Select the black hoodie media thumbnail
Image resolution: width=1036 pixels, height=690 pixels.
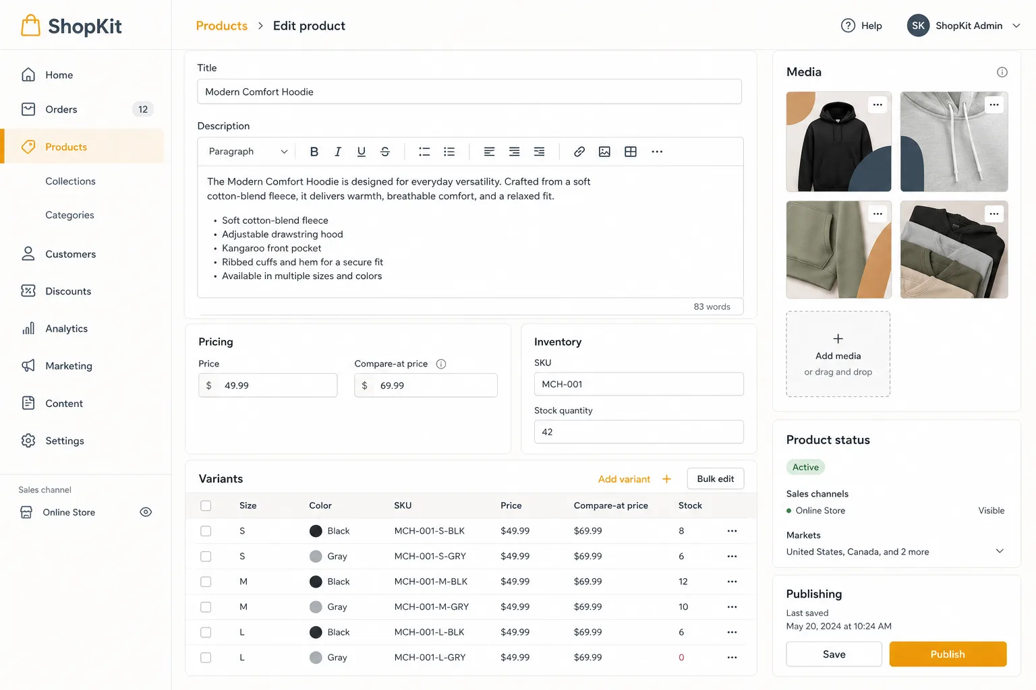pyautogui.click(x=838, y=142)
